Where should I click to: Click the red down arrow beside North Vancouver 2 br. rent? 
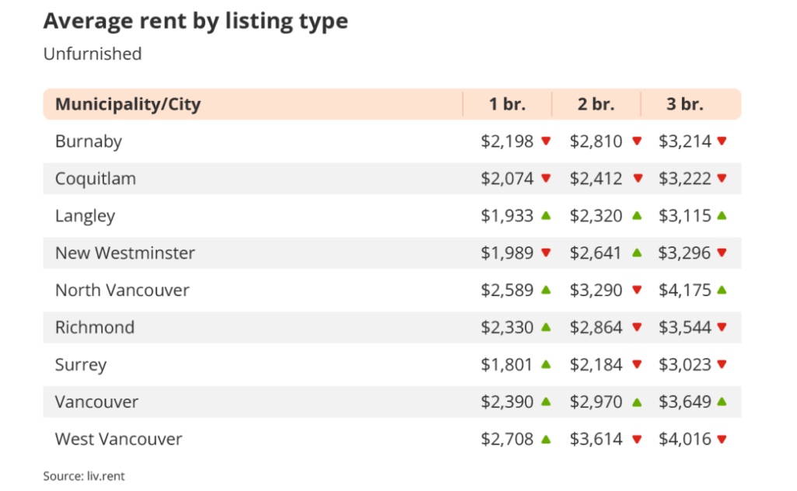[x=638, y=291]
